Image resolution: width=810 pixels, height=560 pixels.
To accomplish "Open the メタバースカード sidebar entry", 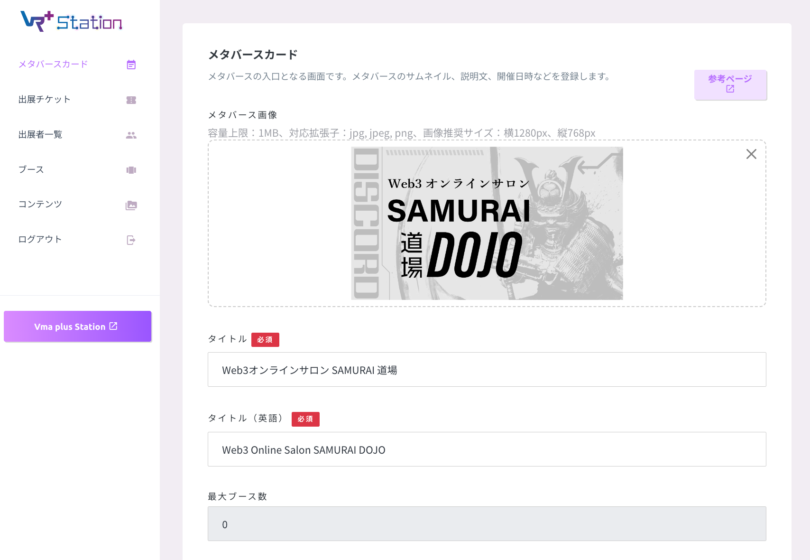I will point(53,64).
